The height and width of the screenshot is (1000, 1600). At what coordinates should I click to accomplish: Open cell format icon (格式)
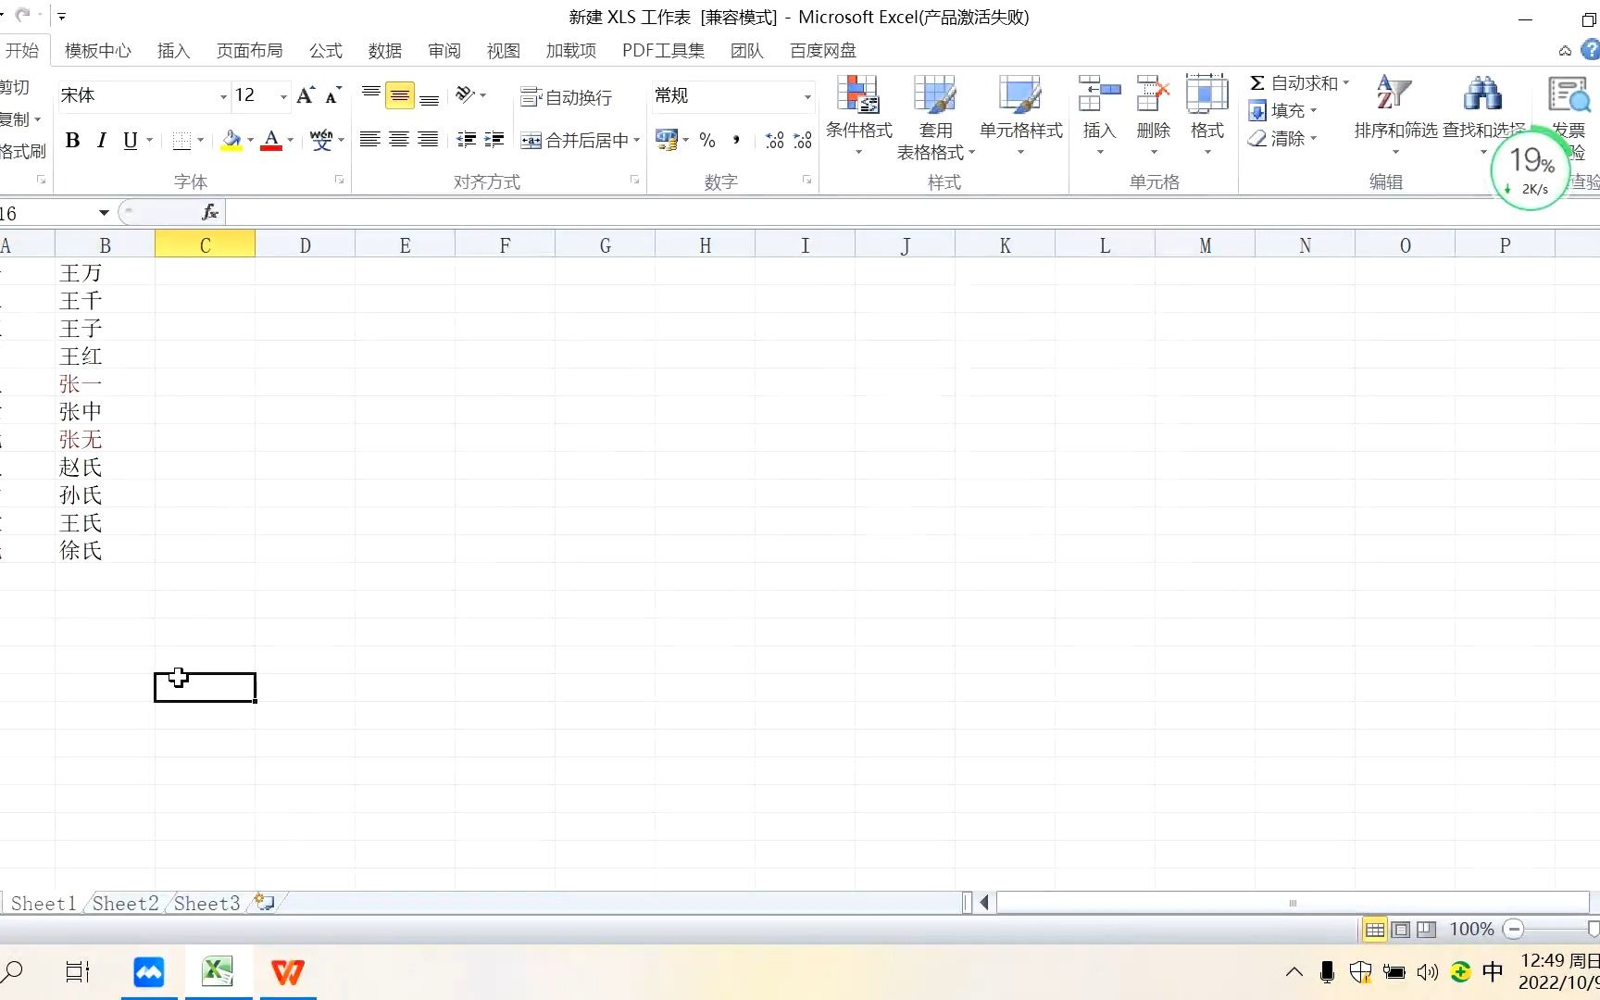(1206, 94)
